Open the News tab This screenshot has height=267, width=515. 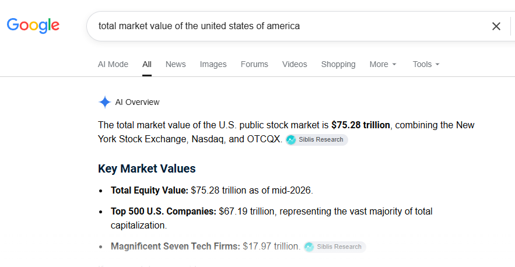[x=176, y=64]
